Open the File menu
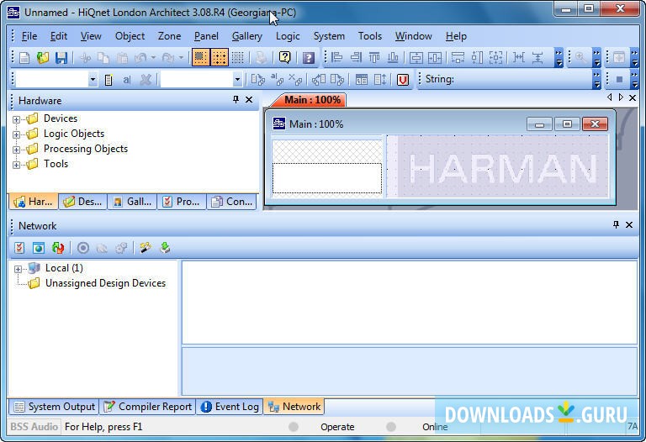 click(x=29, y=36)
